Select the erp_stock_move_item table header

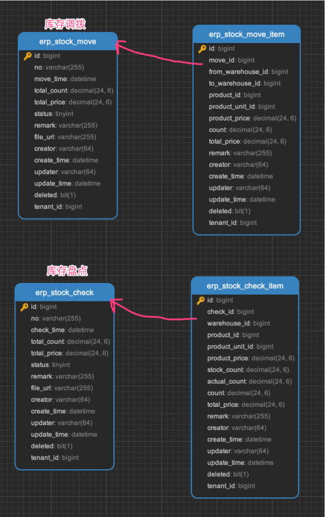pyautogui.click(x=246, y=34)
